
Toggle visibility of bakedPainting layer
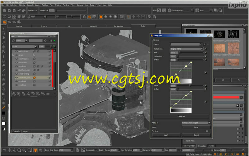16,74
